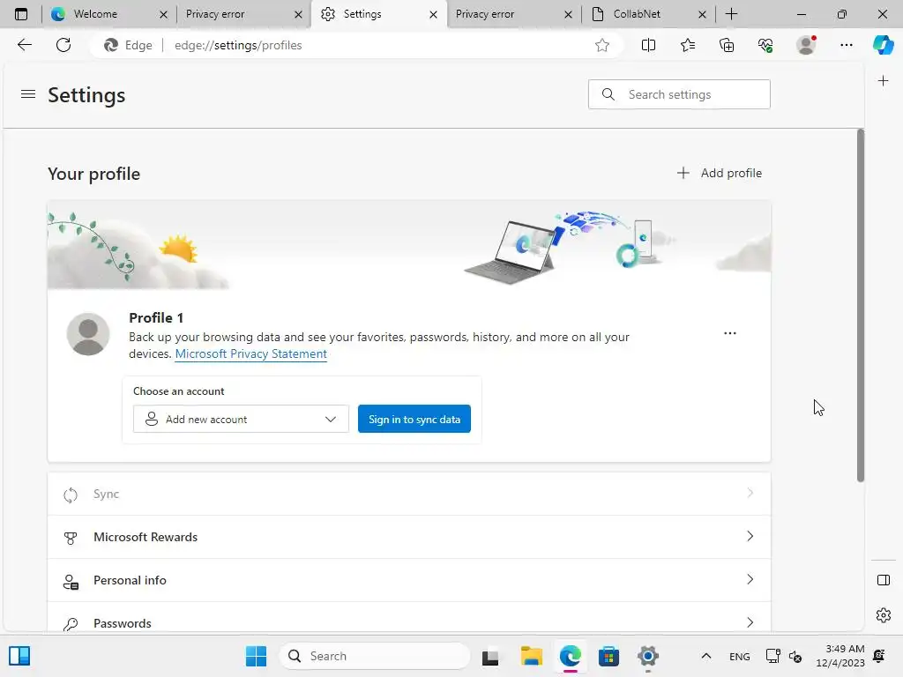Open volume muted tray icon
Screen dimensions: 903x677
tap(795, 656)
